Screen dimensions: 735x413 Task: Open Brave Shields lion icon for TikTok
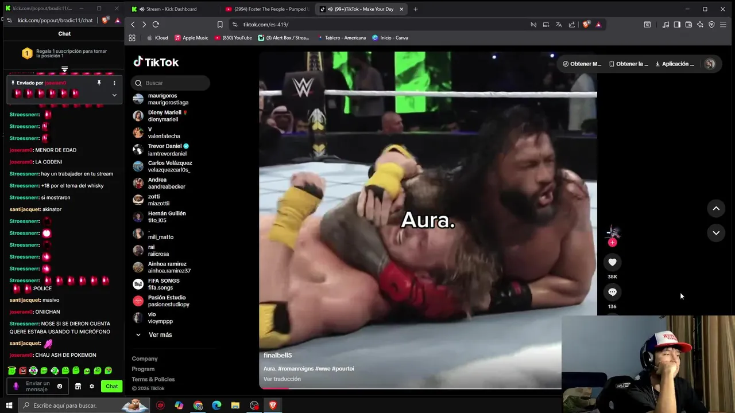pos(586,25)
